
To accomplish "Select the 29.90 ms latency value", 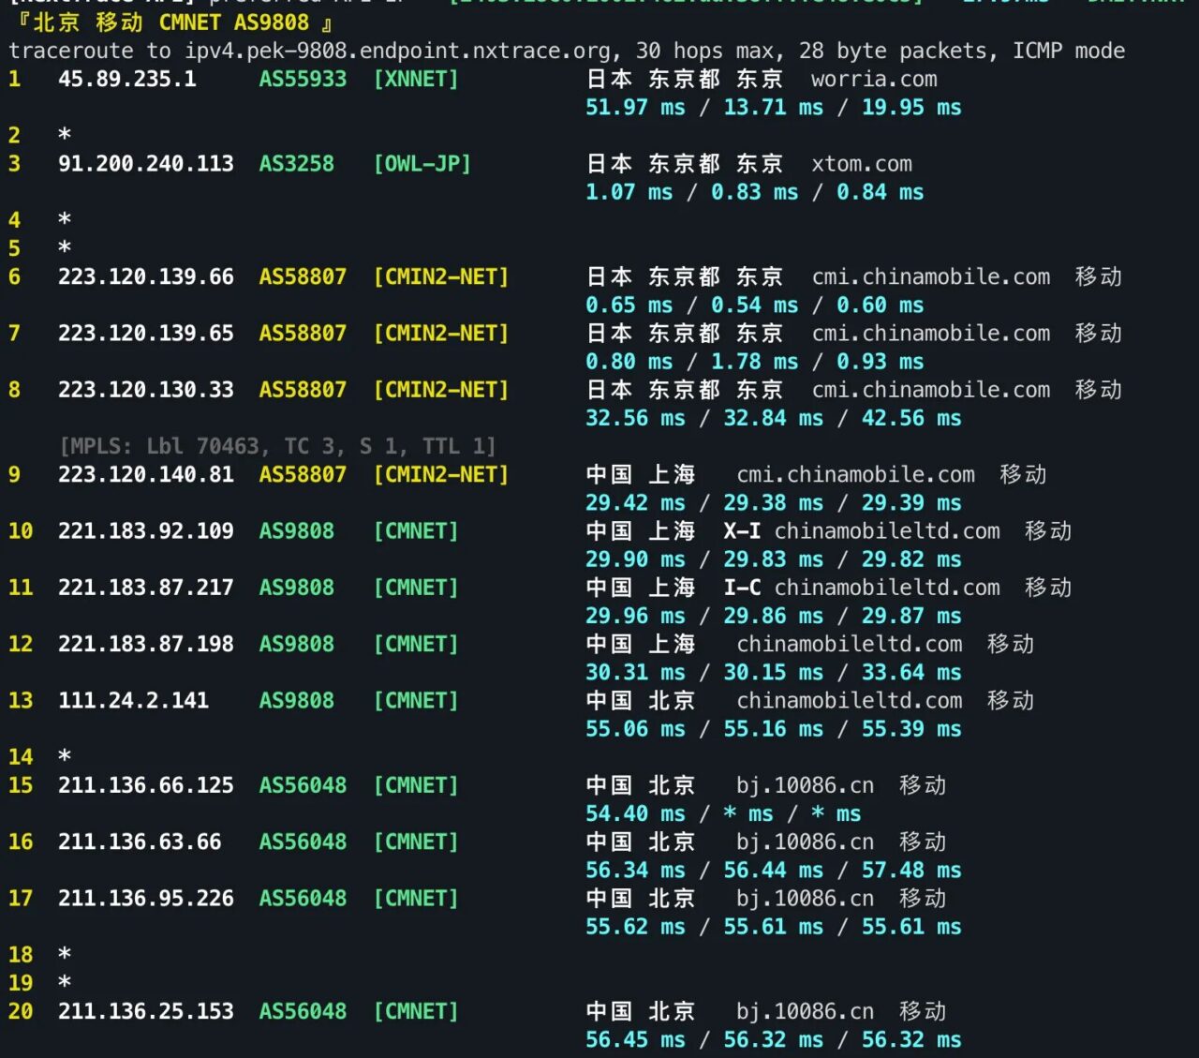I will (x=635, y=559).
